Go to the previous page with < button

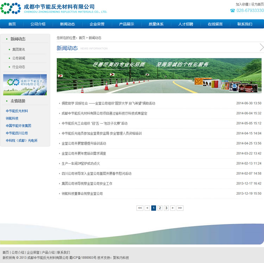(x=147, y=208)
